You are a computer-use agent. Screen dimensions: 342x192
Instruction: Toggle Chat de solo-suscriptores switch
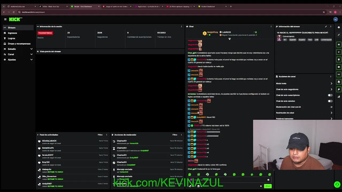(330, 95)
